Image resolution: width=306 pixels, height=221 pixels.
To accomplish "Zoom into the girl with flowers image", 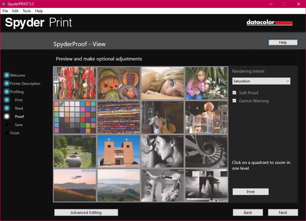I will (x=206, y=83).
